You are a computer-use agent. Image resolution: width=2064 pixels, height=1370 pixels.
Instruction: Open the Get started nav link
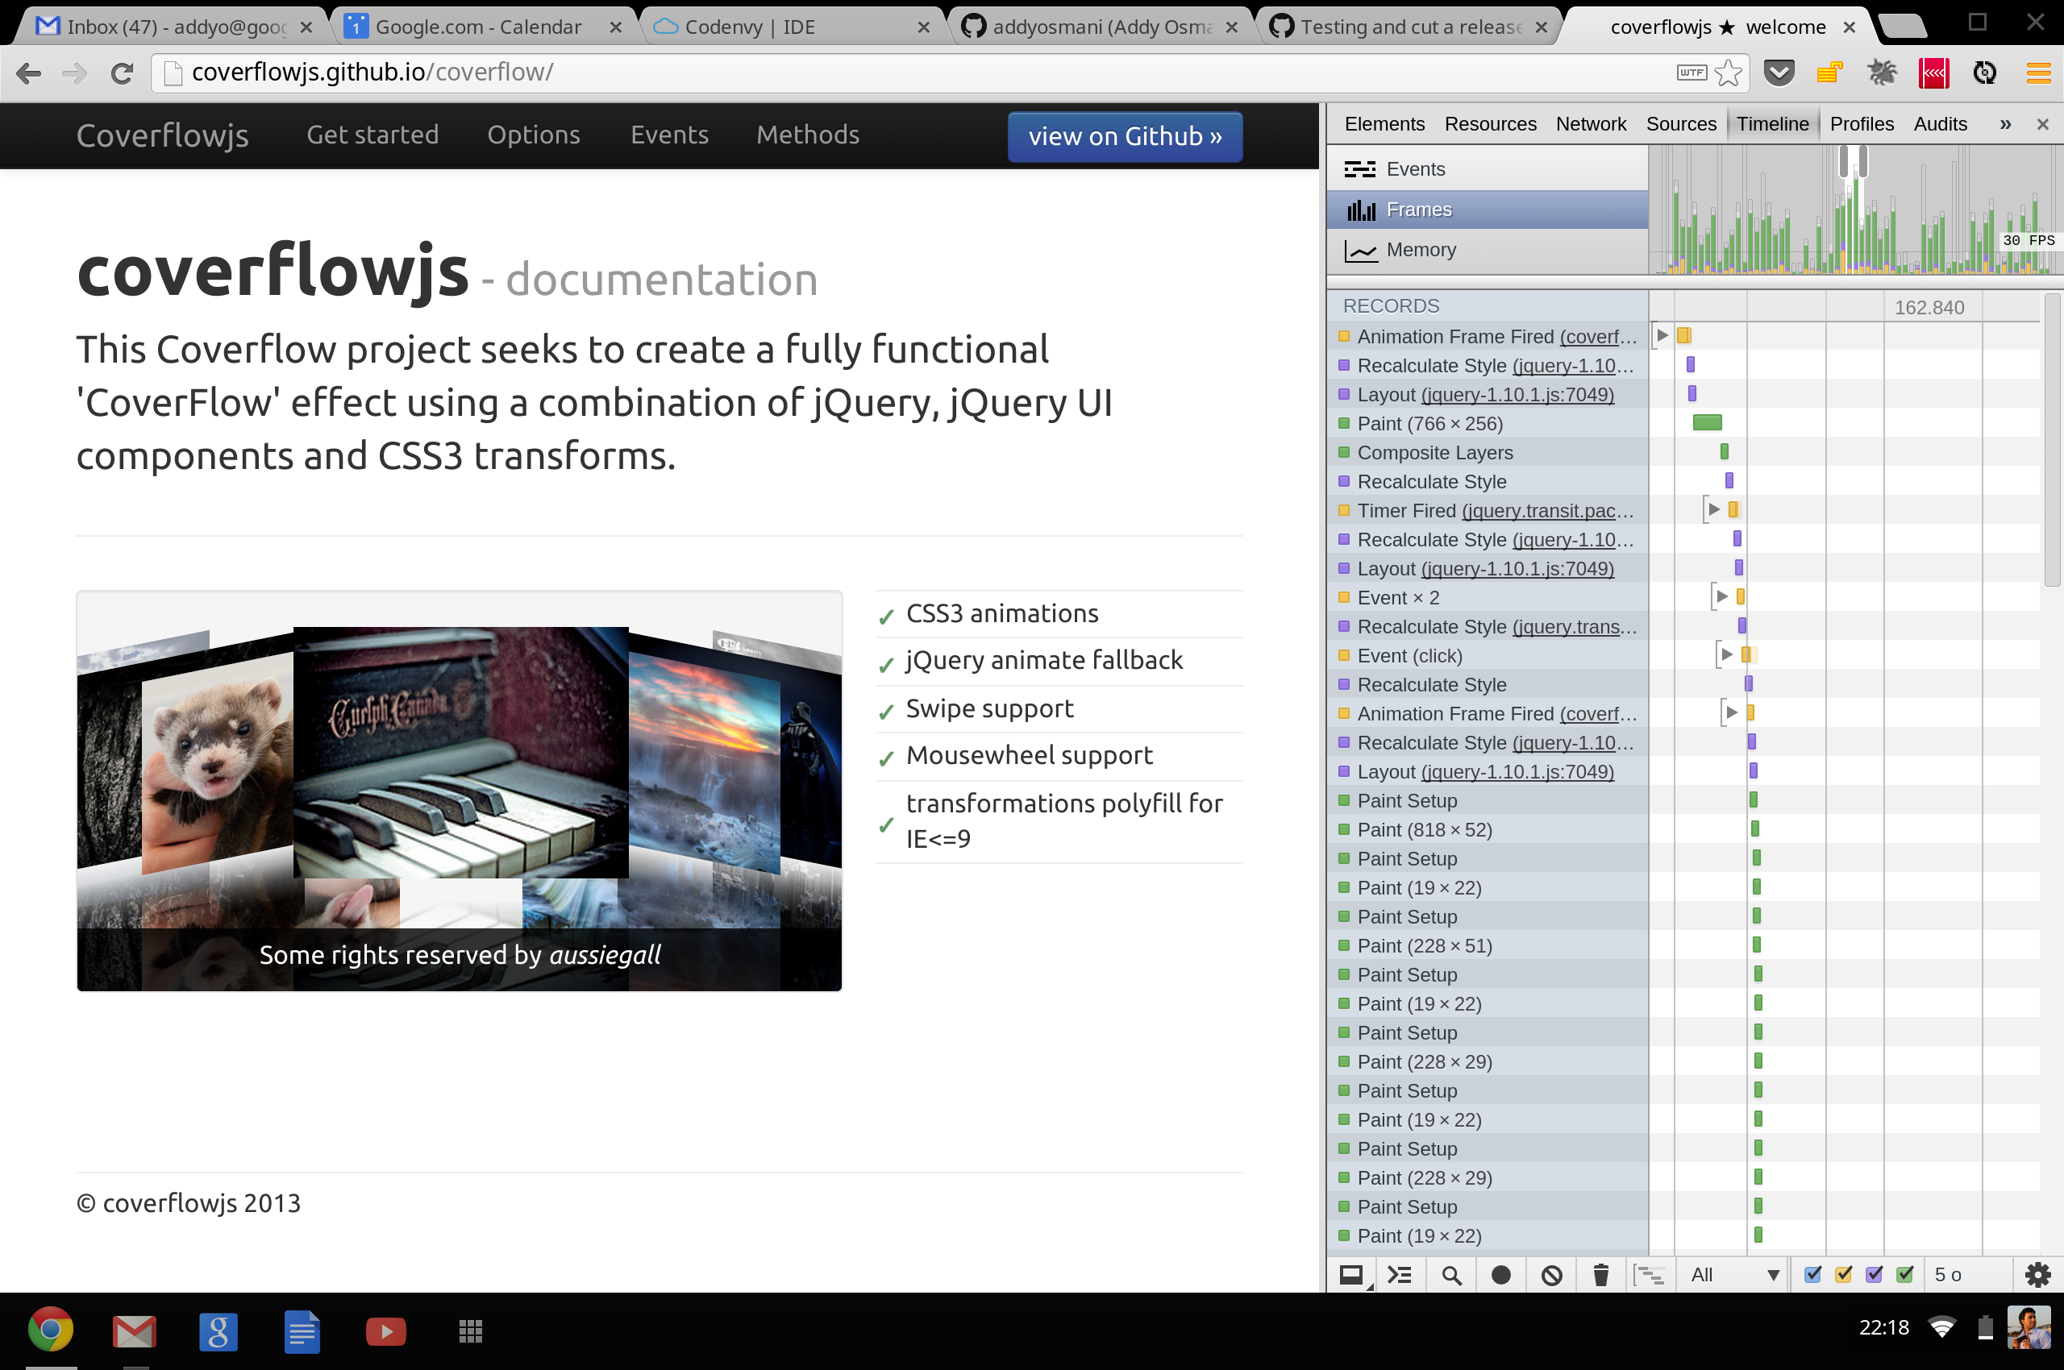click(x=372, y=135)
